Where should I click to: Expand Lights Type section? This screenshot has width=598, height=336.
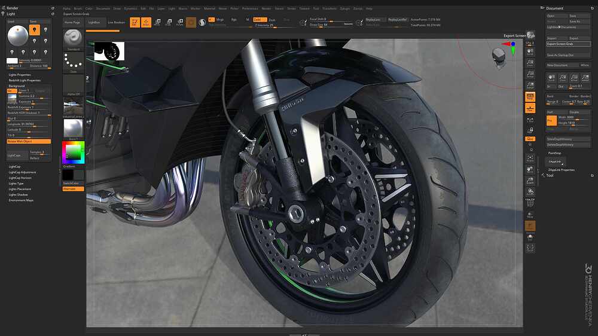[16, 184]
